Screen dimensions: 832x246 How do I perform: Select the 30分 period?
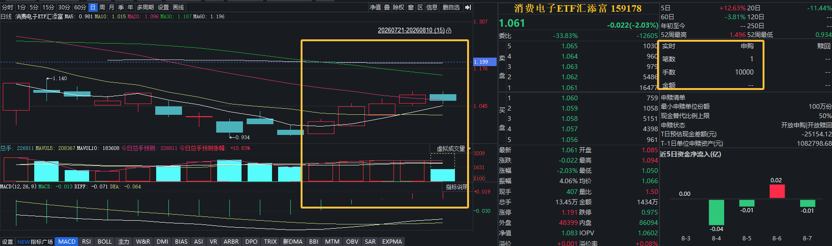(x=64, y=7)
